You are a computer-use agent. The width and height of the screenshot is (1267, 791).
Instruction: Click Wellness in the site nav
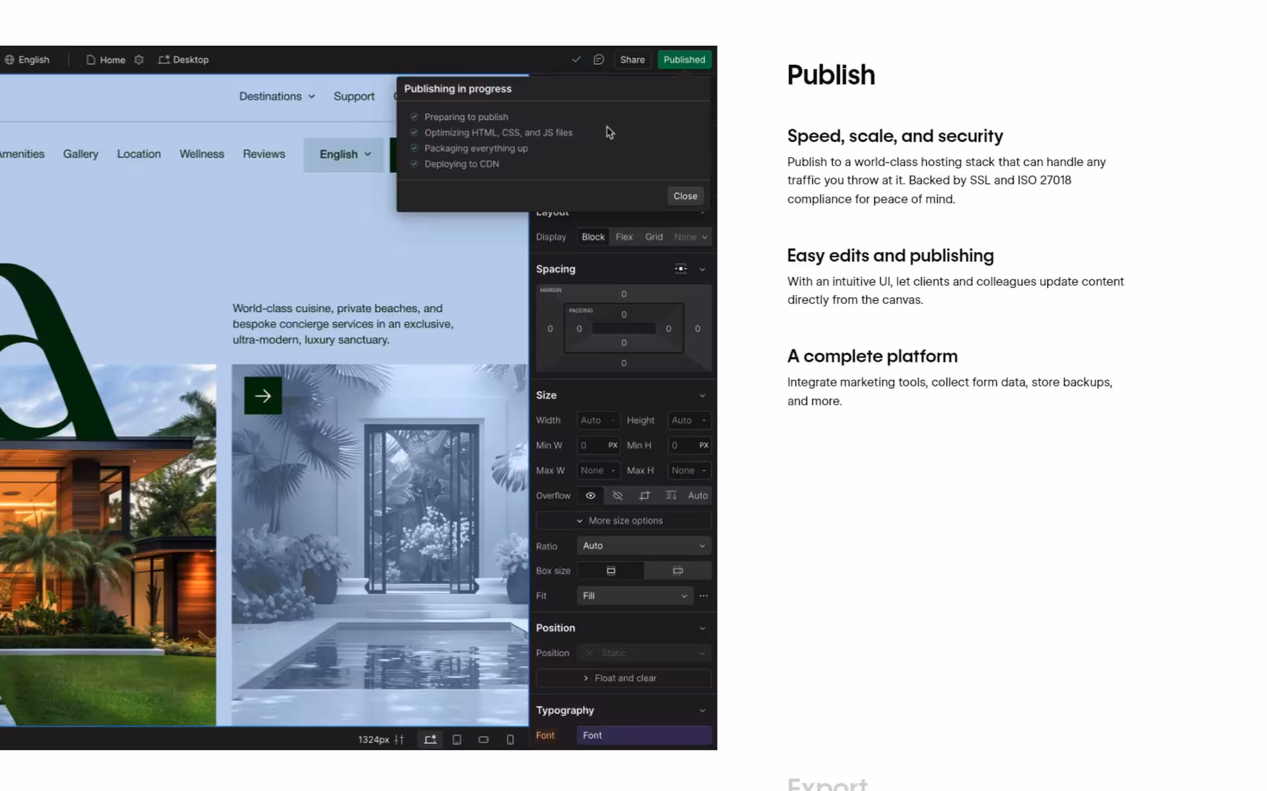201,154
